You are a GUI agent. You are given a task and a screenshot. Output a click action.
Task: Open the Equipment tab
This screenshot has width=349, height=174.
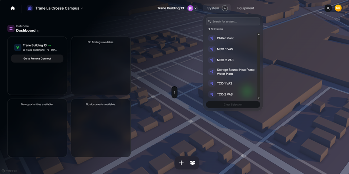coord(246,8)
